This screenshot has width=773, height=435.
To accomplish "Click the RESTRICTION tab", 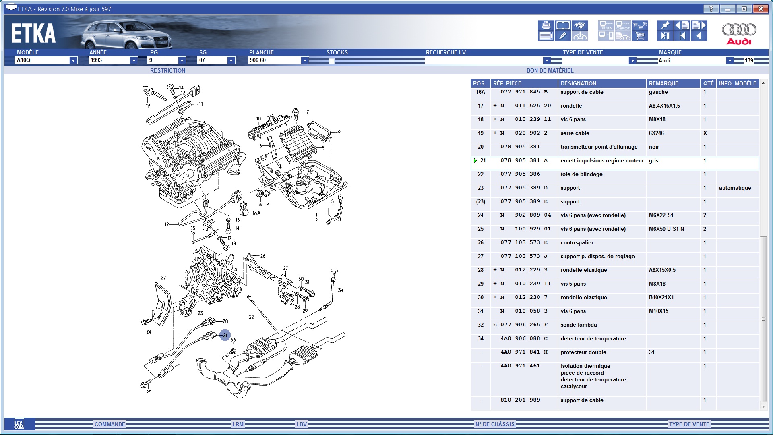I will [167, 70].
